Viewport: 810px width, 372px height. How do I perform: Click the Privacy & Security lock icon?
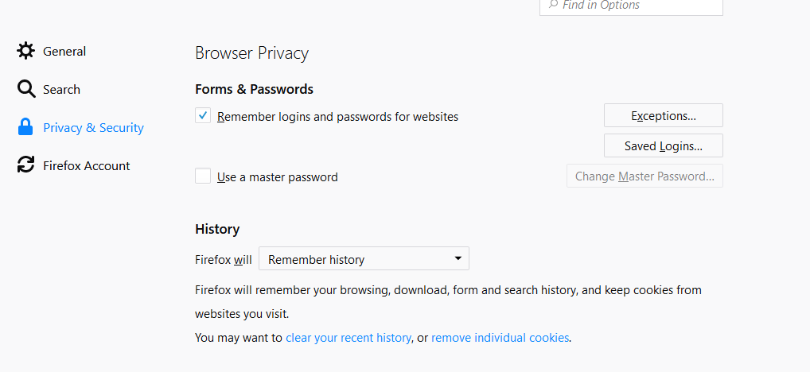click(26, 127)
